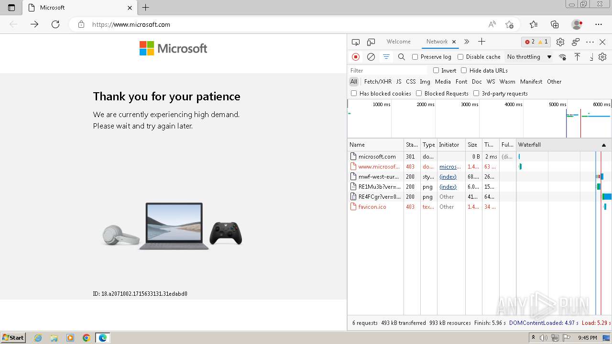Filter requests by Manifest
Image resolution: width=612 pixels, height=344 pixels.
[x=531, y=82]
